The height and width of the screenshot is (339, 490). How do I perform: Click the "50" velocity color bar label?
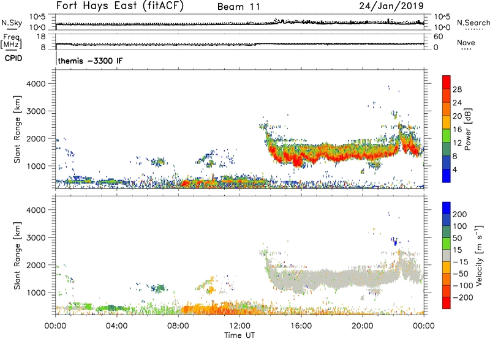(457, 238)
